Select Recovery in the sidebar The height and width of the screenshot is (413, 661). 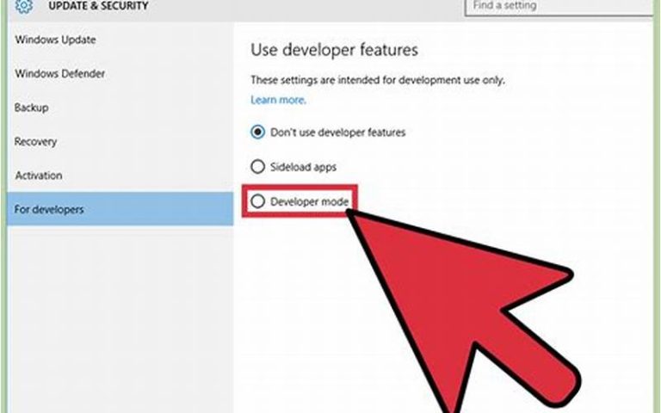[35, 142]
